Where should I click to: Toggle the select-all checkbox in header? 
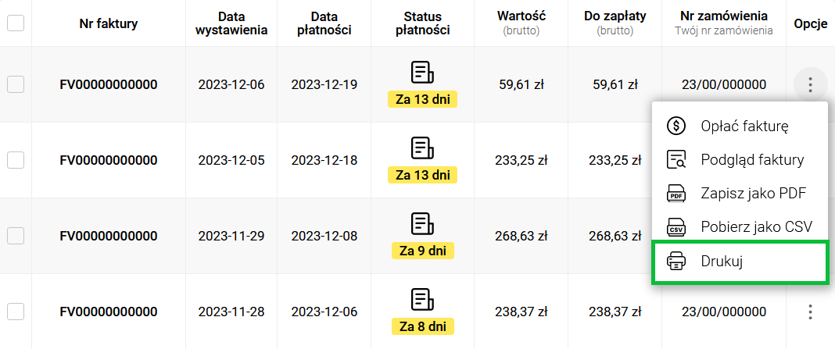point(16,23)
